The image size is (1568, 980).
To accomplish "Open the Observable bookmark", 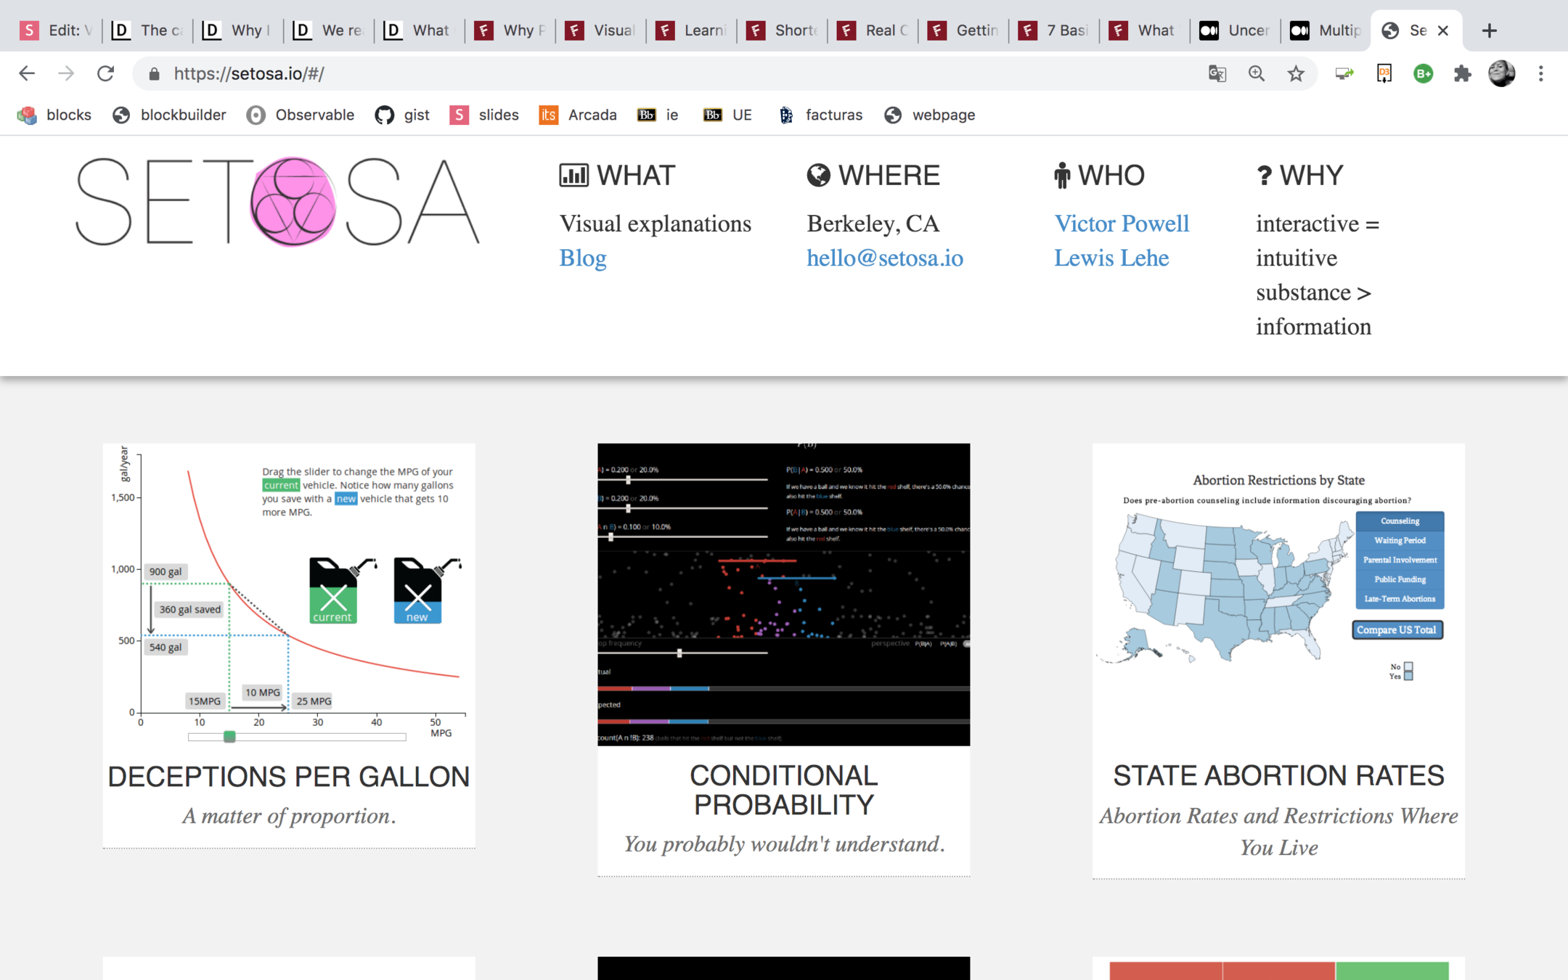I will tap(301, 115).
